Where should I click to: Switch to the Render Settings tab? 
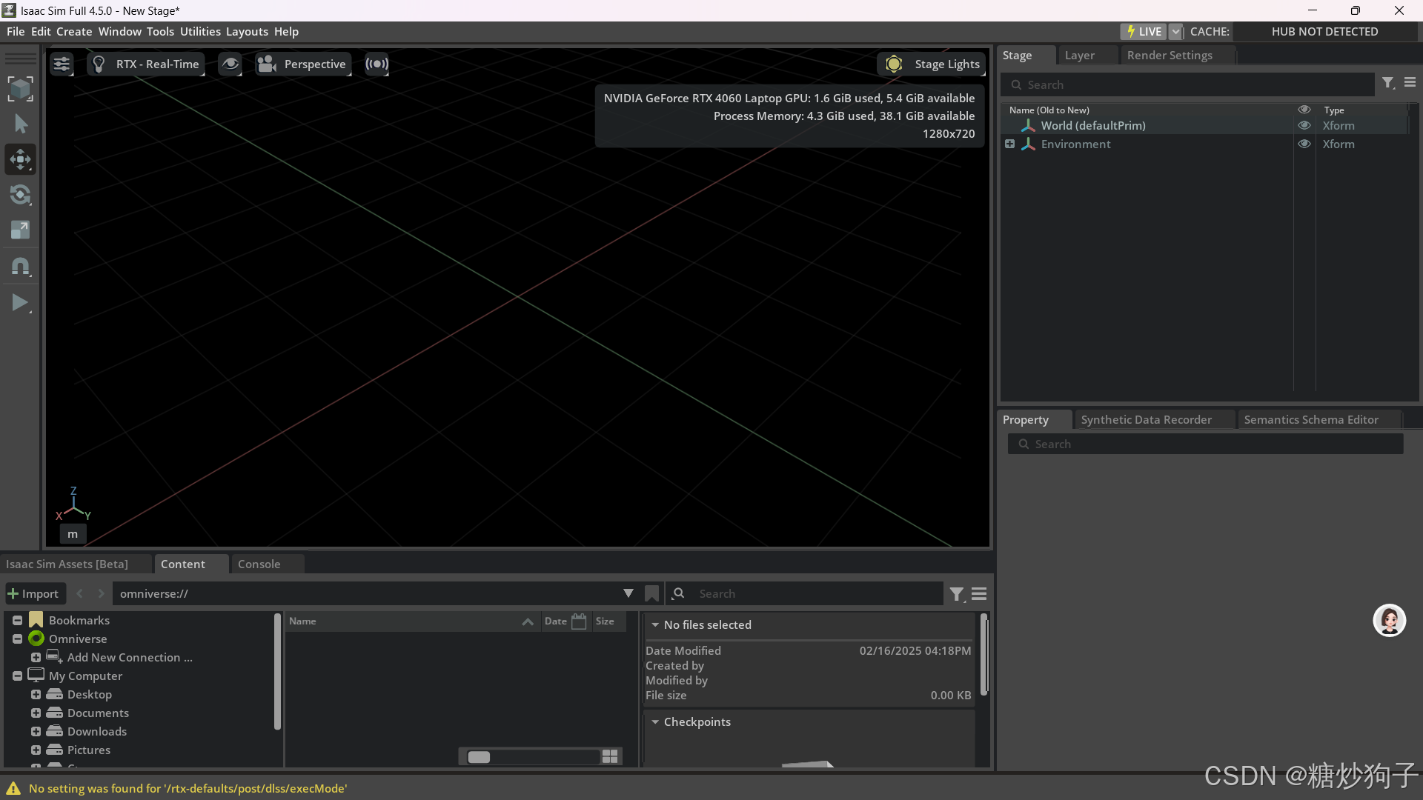[1169, 55]
